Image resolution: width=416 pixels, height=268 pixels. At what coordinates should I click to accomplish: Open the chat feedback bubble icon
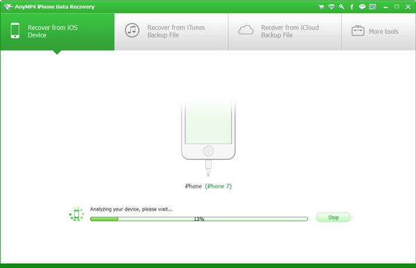click(x=362, y=7)
